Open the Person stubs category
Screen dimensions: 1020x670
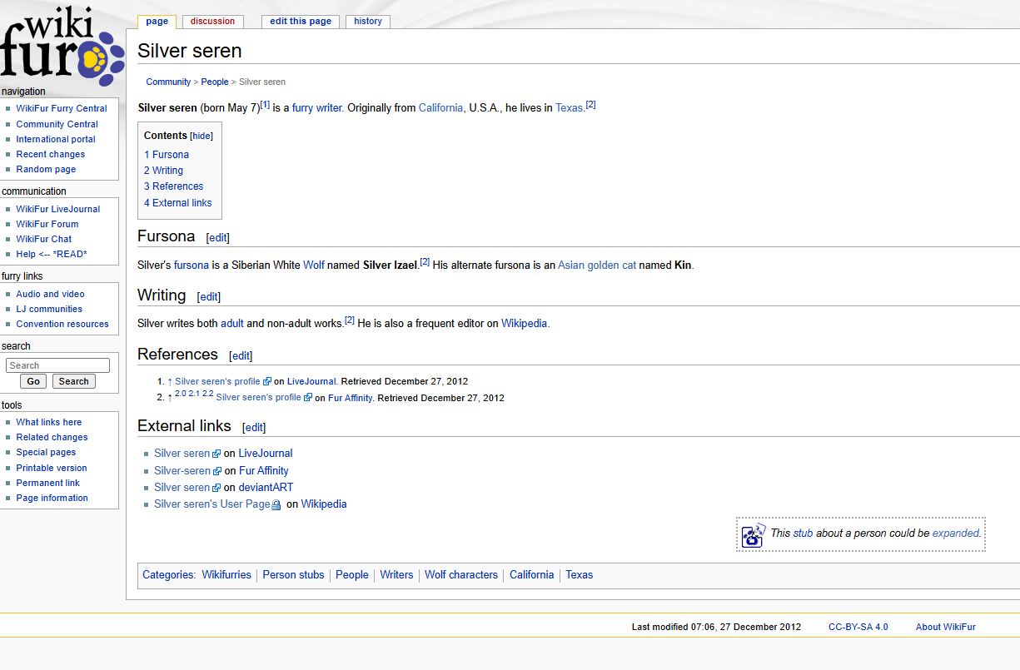[x=293, y=575]
